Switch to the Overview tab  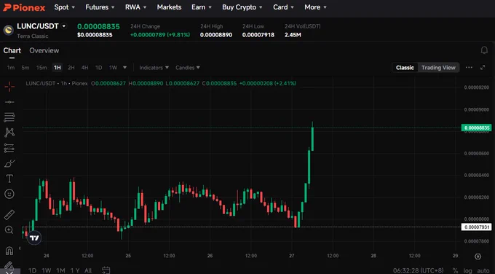click(44, 50)
